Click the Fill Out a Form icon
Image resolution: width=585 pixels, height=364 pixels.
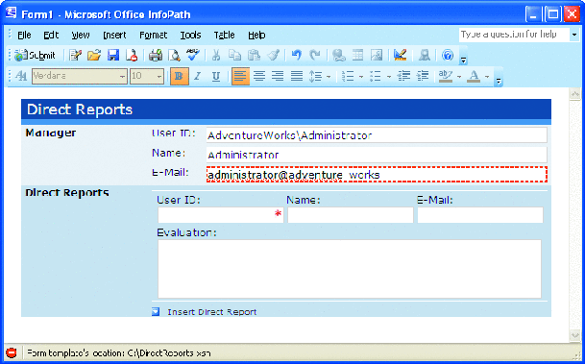[75, 56]
